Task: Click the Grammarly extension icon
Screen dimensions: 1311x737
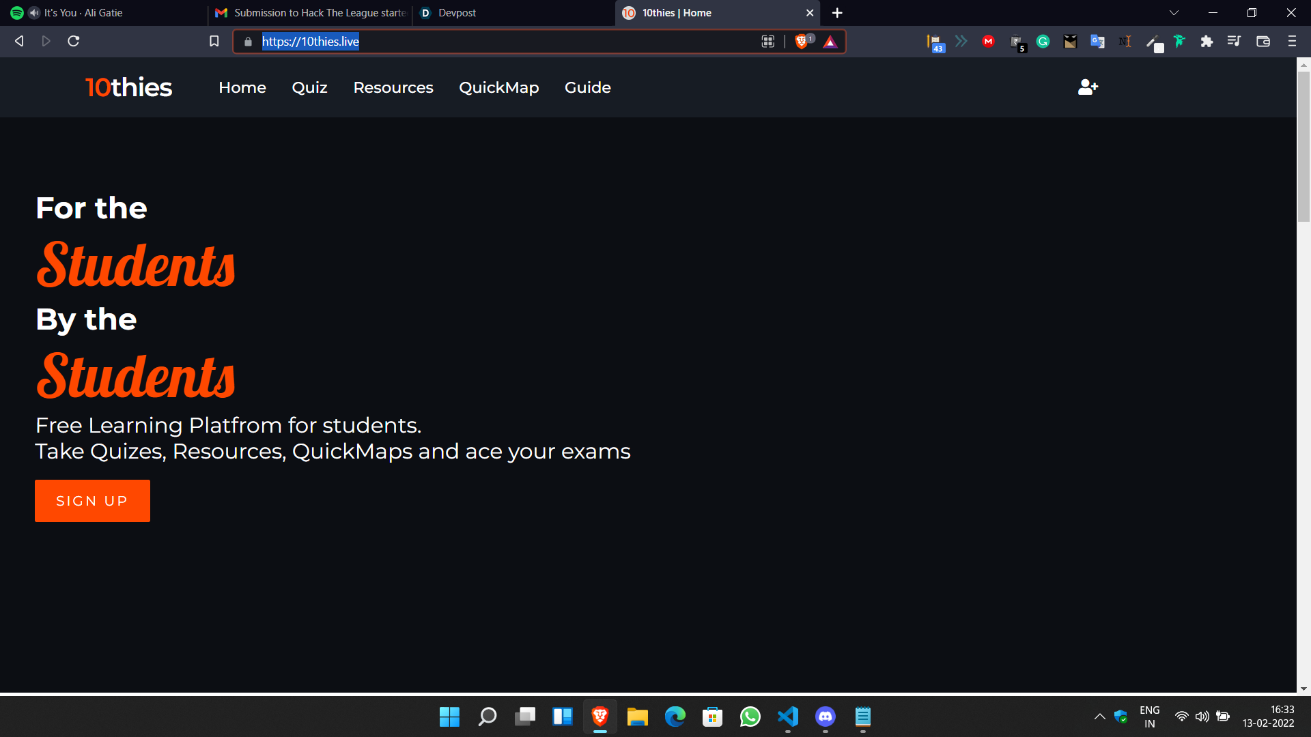Action: point(1043,42)
